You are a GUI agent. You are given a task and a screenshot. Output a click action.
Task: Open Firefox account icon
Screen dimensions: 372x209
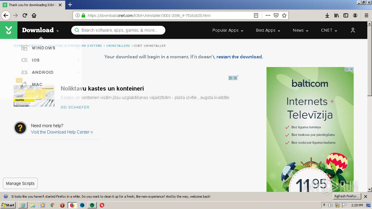click(355, 15)
